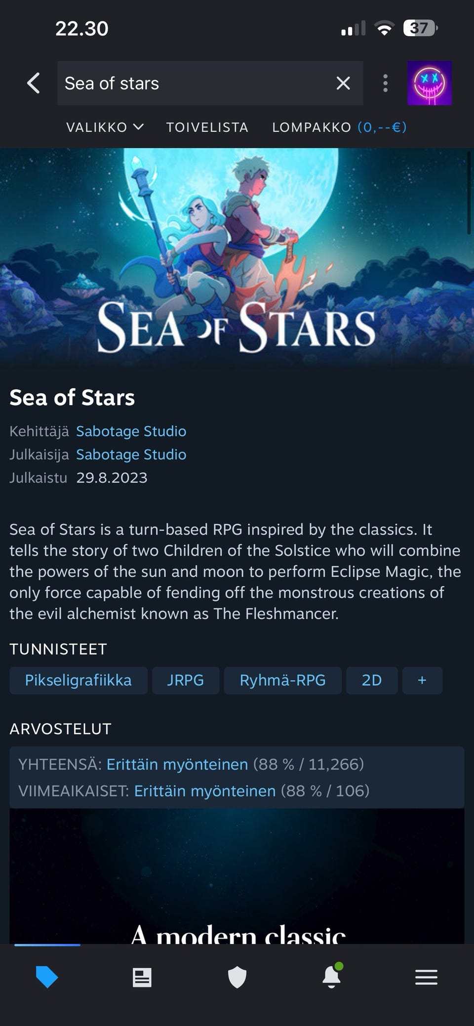Image resolution: width=474 pixels, height=1026 pixels.
Task: Open developer Sabotage Studio link
Action: (131, 431)
